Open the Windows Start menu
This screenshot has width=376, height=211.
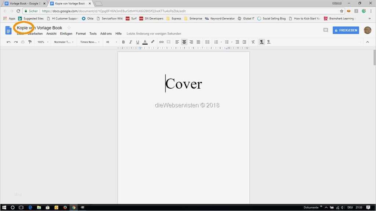[x=4, y=207]
